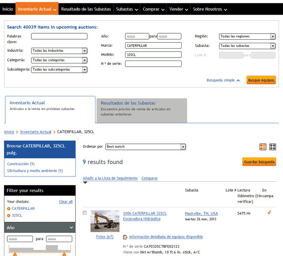Click the Búsqueda simple link
Image resolution: width=283 pixels, height=256 pixels.
(x=220, y=80)
